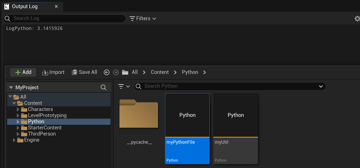Select the StarterContent folder in tree
The height and width of the screenshot is (168, 360).
click(x=45, y=128)
